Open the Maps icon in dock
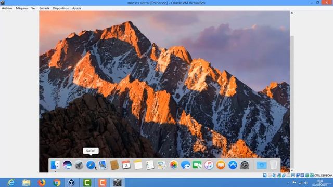The width and height of the screenshot is (333, 187). 162,165
